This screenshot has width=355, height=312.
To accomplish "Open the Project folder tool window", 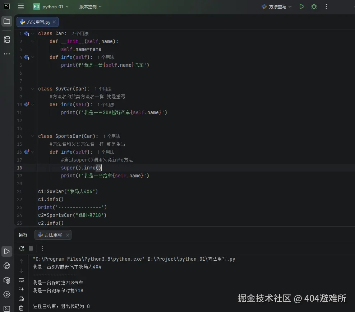I will point(7,22).
